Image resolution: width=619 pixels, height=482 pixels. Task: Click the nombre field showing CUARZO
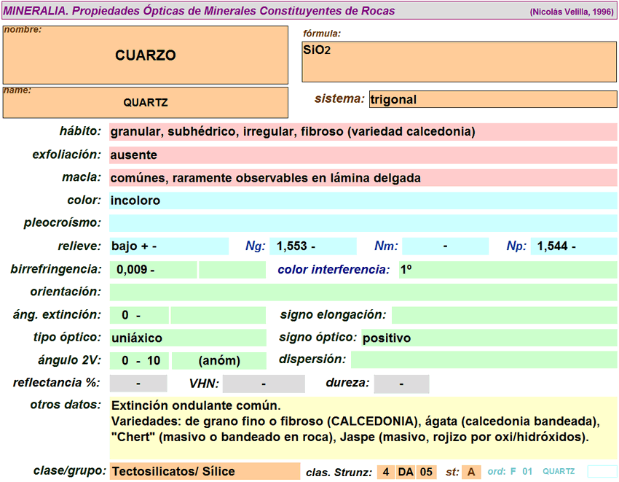(x=146, y=55)
